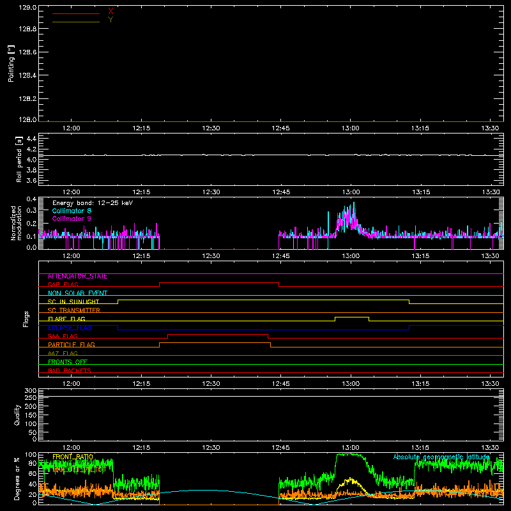Click the GAP_FLAG label
Image resolution: width=511 pixels, height=511 pixels.
pyautogui.click(x=63, y=285)
